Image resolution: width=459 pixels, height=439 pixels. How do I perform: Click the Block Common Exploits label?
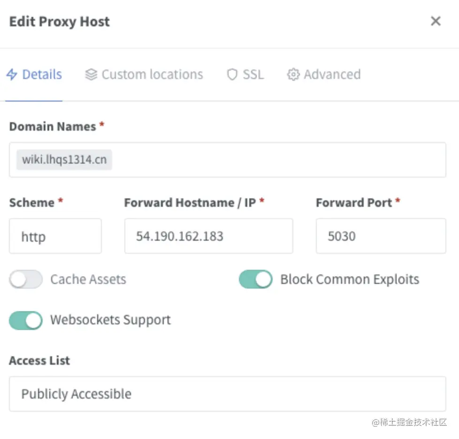[350, 280]
